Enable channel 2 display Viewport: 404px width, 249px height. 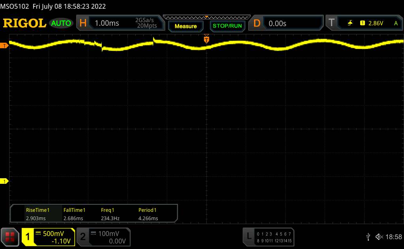click(x=83, y=237)
